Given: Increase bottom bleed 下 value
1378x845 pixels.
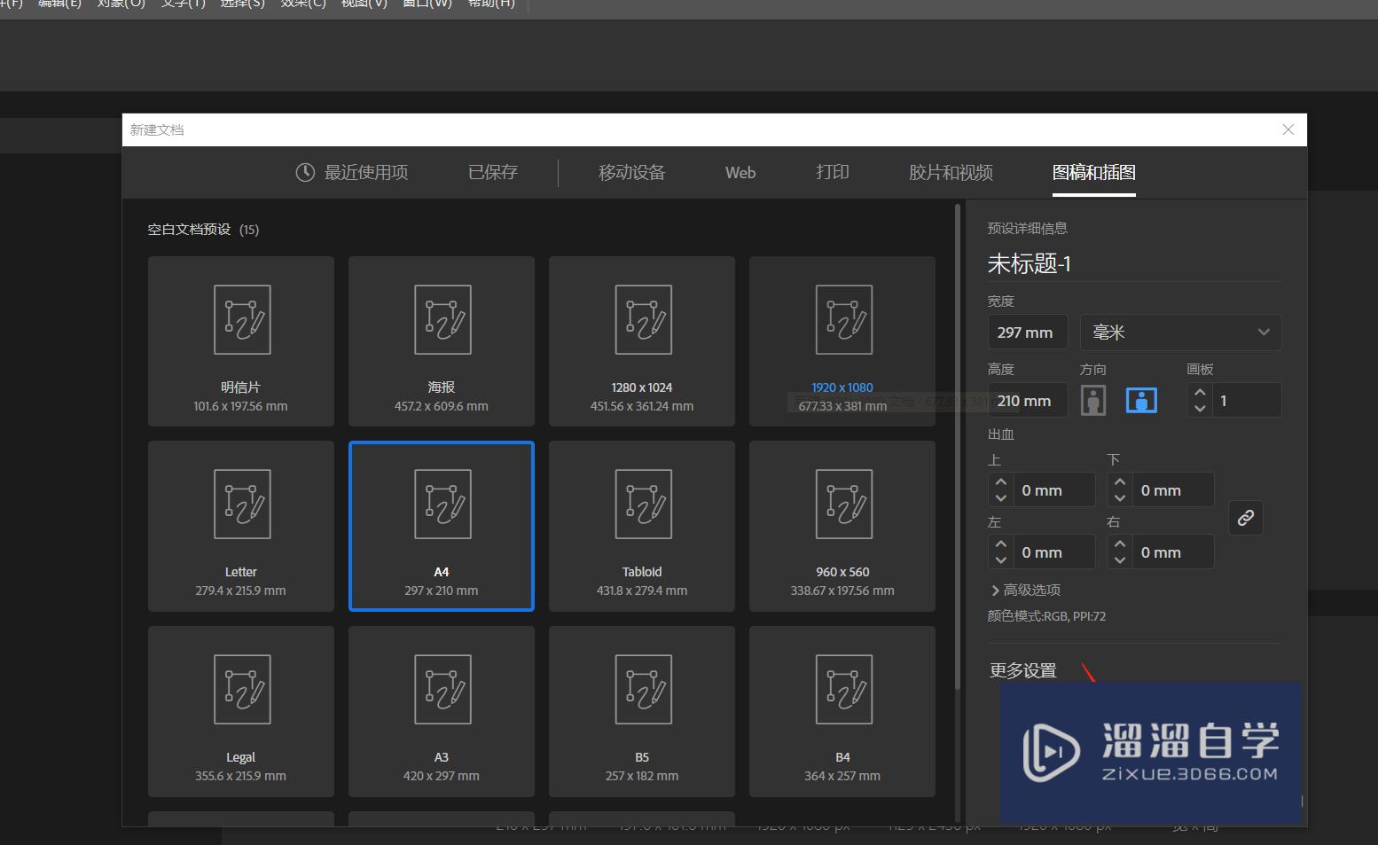Looking at the screenshot, I should 1120,481.
